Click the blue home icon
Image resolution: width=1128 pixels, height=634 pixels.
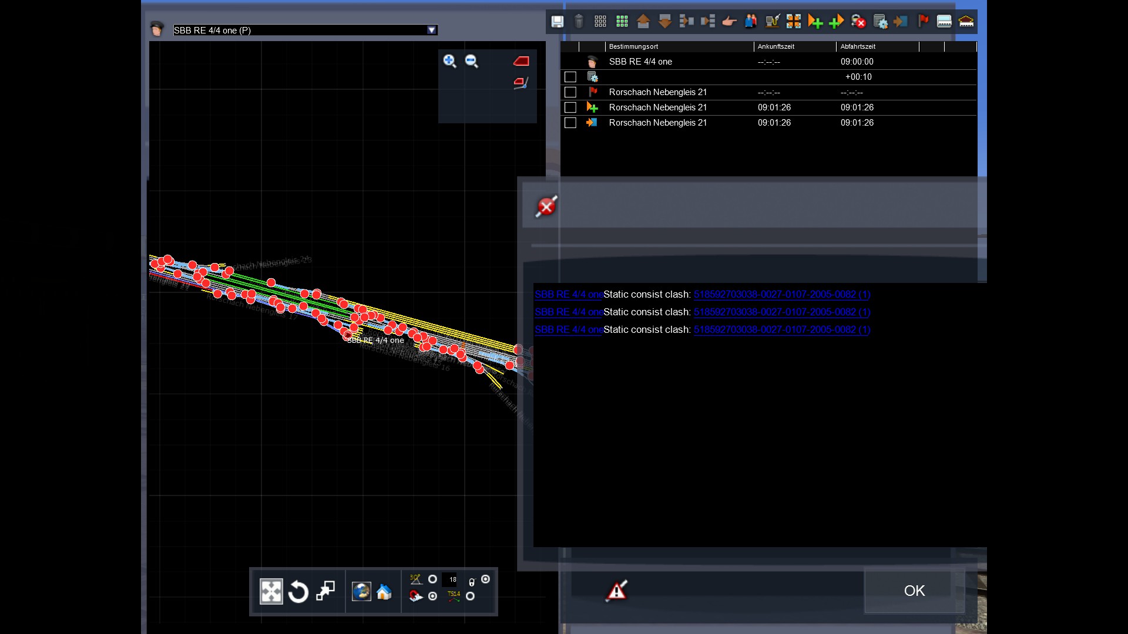(384, 592)
